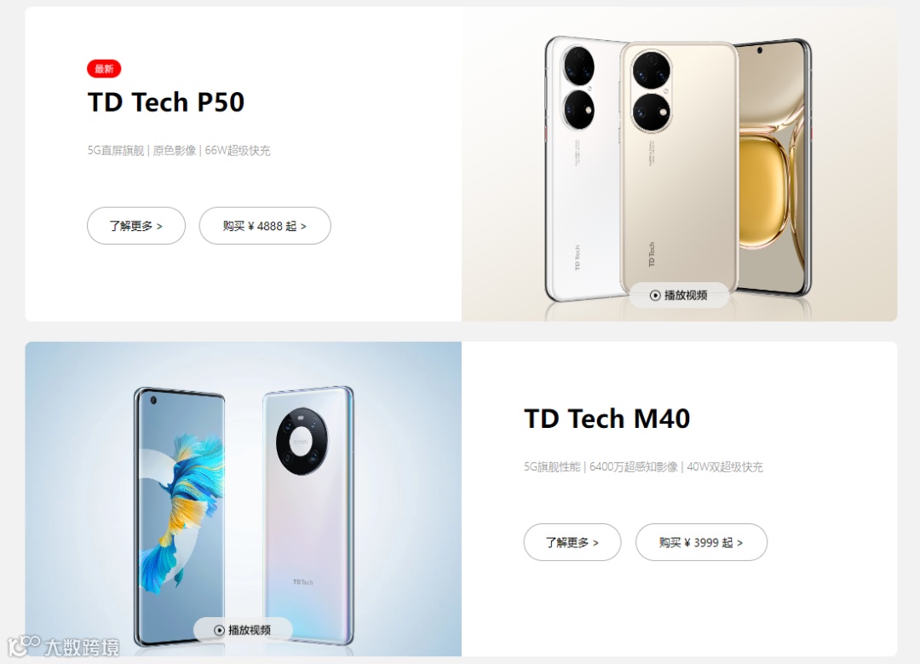Select the white P50 phone back
920x664 pixels.
click(584, 170)
